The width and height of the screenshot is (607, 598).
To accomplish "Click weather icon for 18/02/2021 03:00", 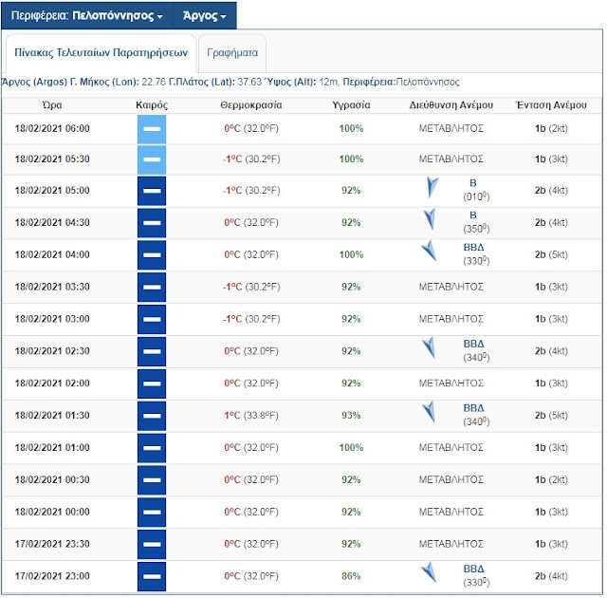I will [x=152, y=320].
